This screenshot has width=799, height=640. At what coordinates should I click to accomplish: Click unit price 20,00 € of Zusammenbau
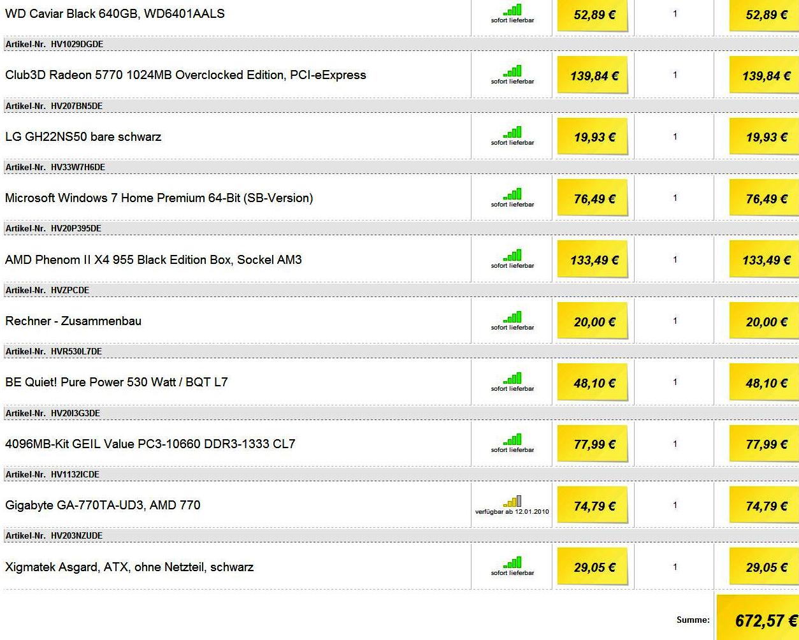click(x=593, y=321)
